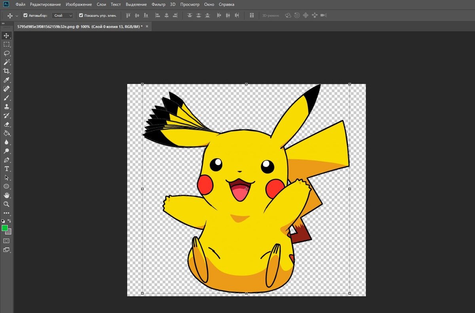Screen dimensions: 475x313
Task: Select the Eraser tool
Action: pos(6,124)
